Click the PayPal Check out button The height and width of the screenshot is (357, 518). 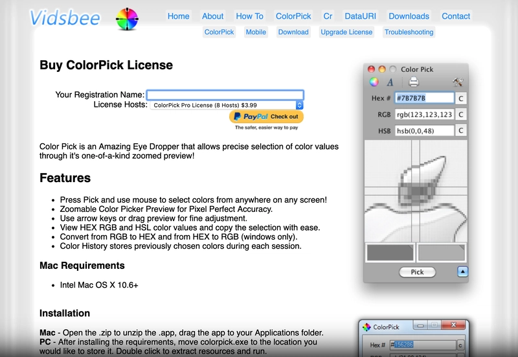tap(266, 117)
